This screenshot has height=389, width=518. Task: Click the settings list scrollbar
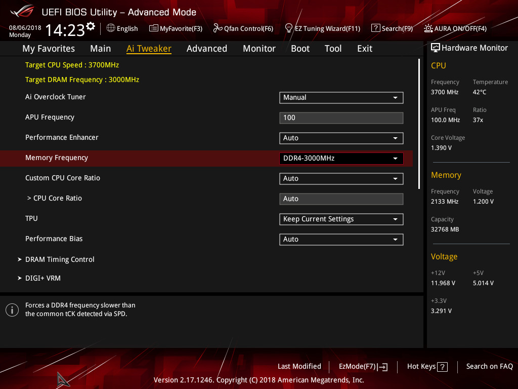click(419, 124)
